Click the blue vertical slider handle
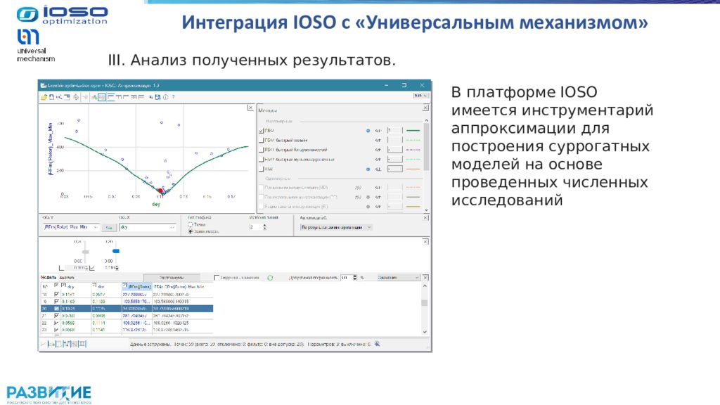The height and width of the screenshot is (405, 720). click(116, 251)
